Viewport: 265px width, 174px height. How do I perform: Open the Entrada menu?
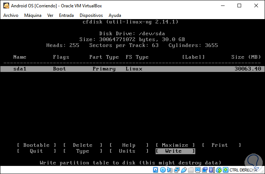(66, 15)
